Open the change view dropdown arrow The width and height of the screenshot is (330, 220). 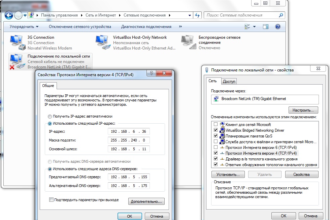[254, 27]
